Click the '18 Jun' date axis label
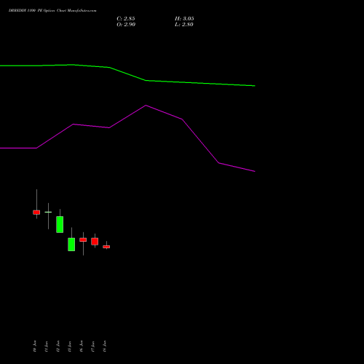Image resolution: width=364 pixels, height=364 pixels. [105, 347]
